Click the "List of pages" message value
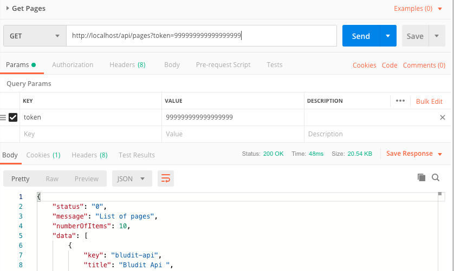454x271 pixels. pyautogui.click(x=125, y=216)
